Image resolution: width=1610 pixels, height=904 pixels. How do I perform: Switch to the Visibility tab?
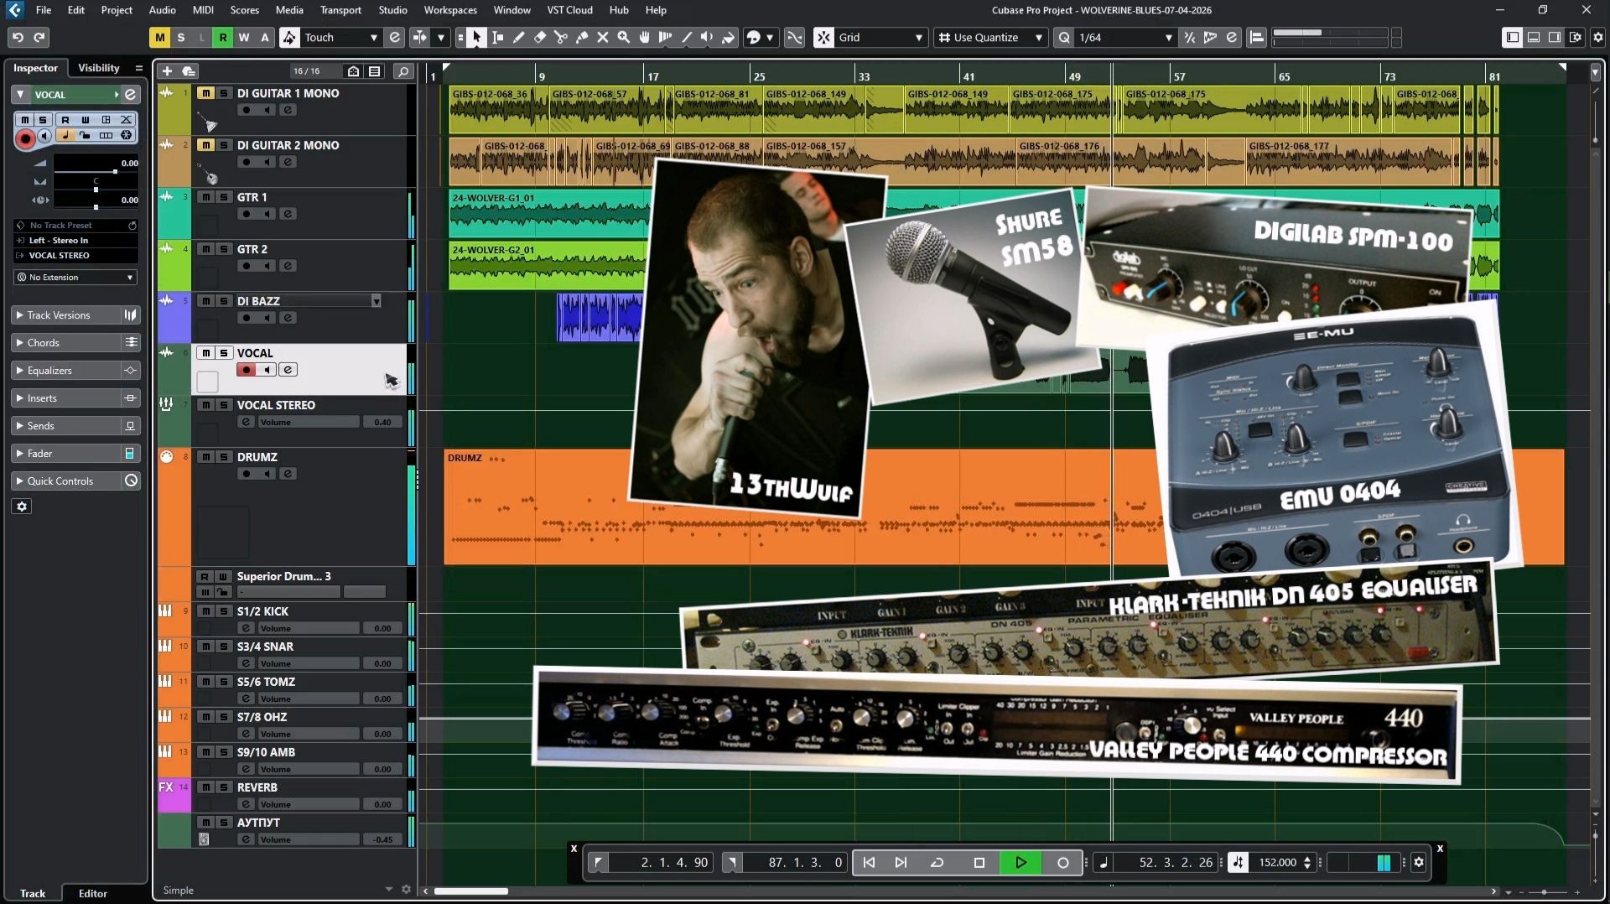(99, 68)
